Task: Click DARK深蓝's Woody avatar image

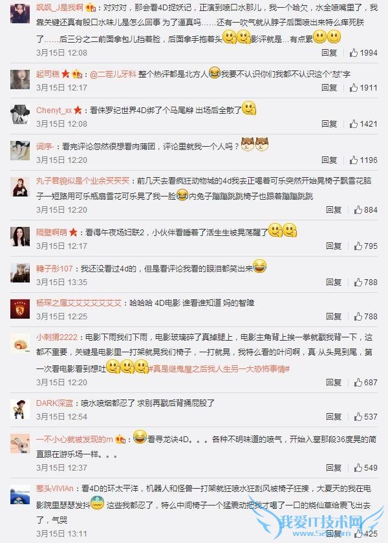Action: pos(20,409)
